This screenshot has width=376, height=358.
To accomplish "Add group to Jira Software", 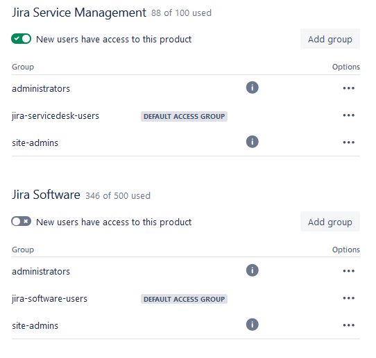I will click(330, 222).
